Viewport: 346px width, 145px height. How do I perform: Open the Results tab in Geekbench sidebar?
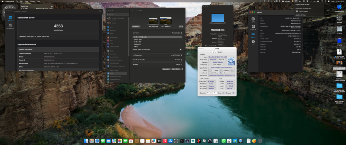click(x=10, y=18)
